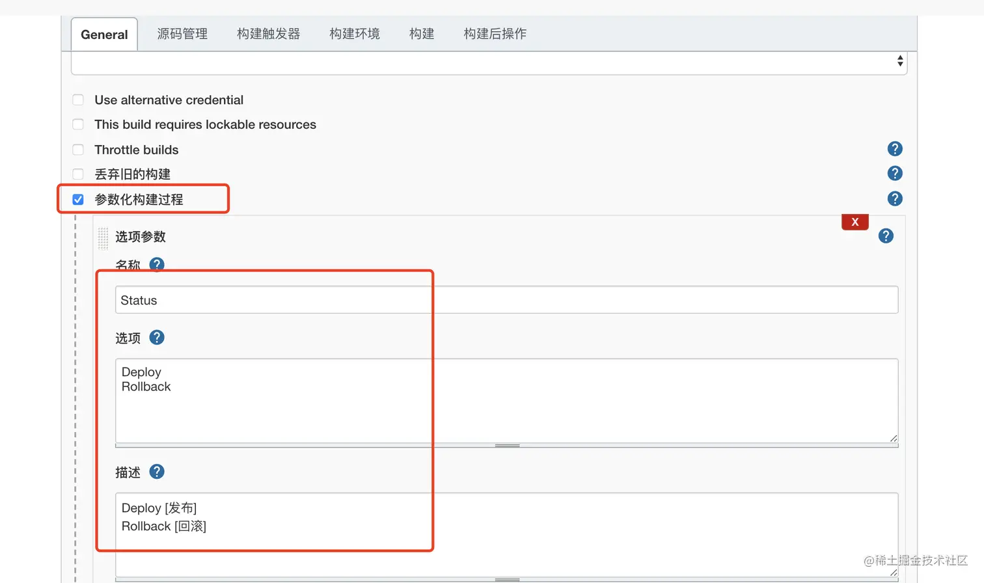Open help for 丢弃旧的构建 option
Image resolution: width=984 pixels, height=583 pixels.
[x=895, y=173]
